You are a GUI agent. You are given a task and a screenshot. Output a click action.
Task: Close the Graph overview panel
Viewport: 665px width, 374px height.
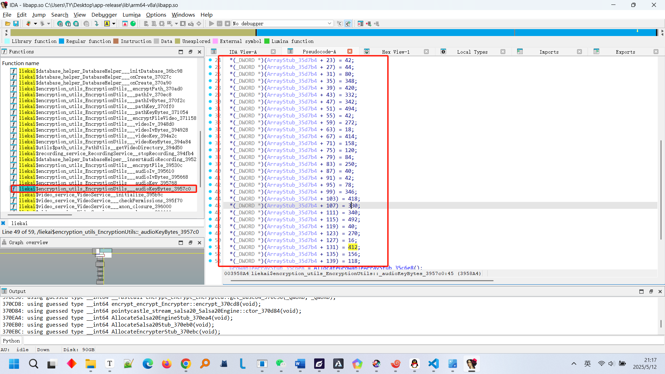tap(199, 242)
